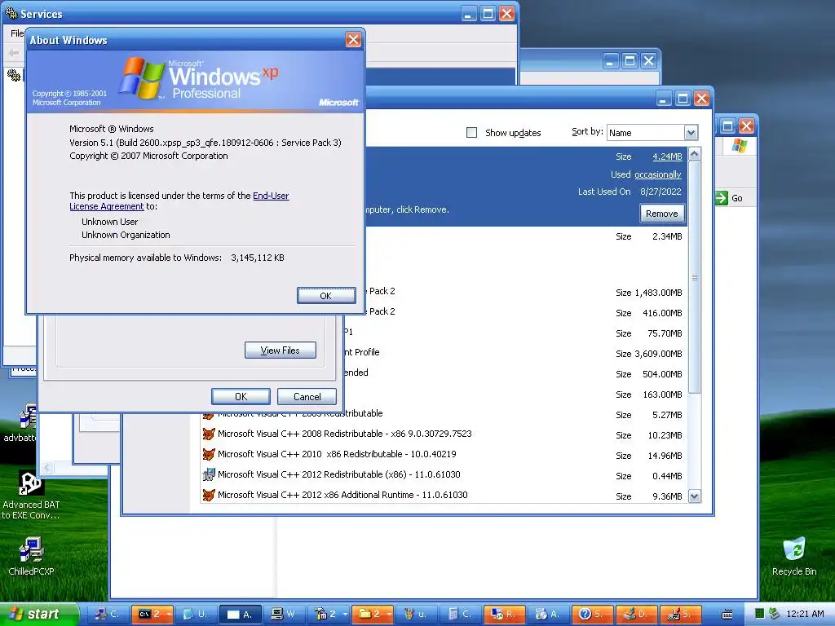Click the Visual C++ 2008 Redistributable icon

pos(209,434)
